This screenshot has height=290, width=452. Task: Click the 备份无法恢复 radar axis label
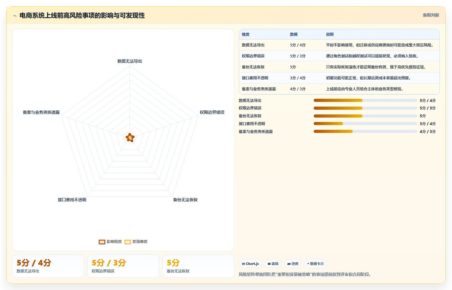coord(185,200)
